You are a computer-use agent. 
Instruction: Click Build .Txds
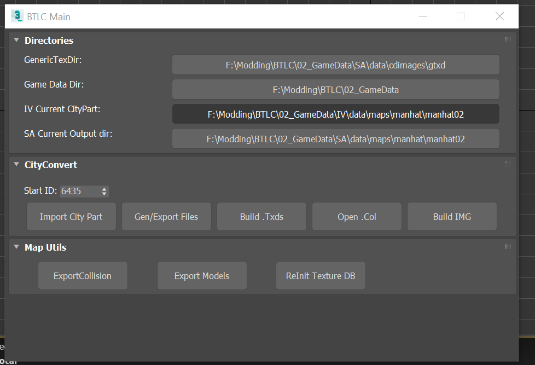[261, 217]
